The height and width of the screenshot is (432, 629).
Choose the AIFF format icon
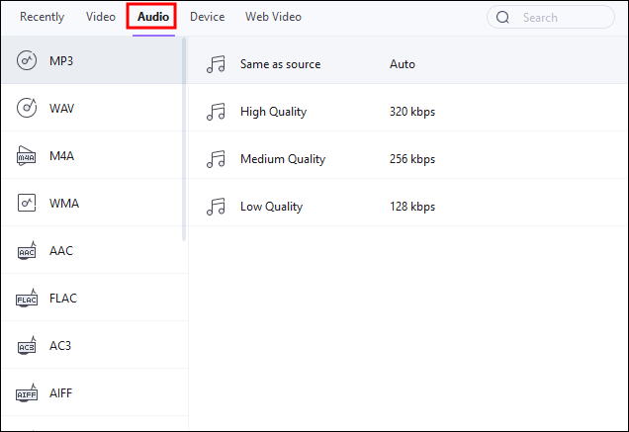tap(27, 393)
